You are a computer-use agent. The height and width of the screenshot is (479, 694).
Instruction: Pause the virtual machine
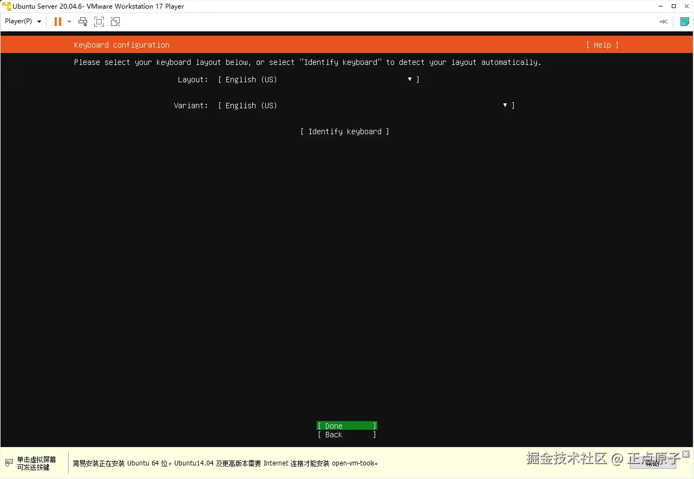[58, 22]
